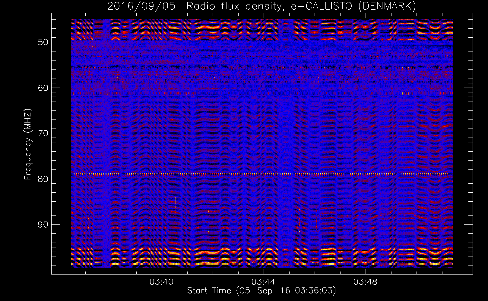The image size is (488, 301).
Task: Click the 03:44 time axis label
Action: pyautogui.click(x=264, y=282)
